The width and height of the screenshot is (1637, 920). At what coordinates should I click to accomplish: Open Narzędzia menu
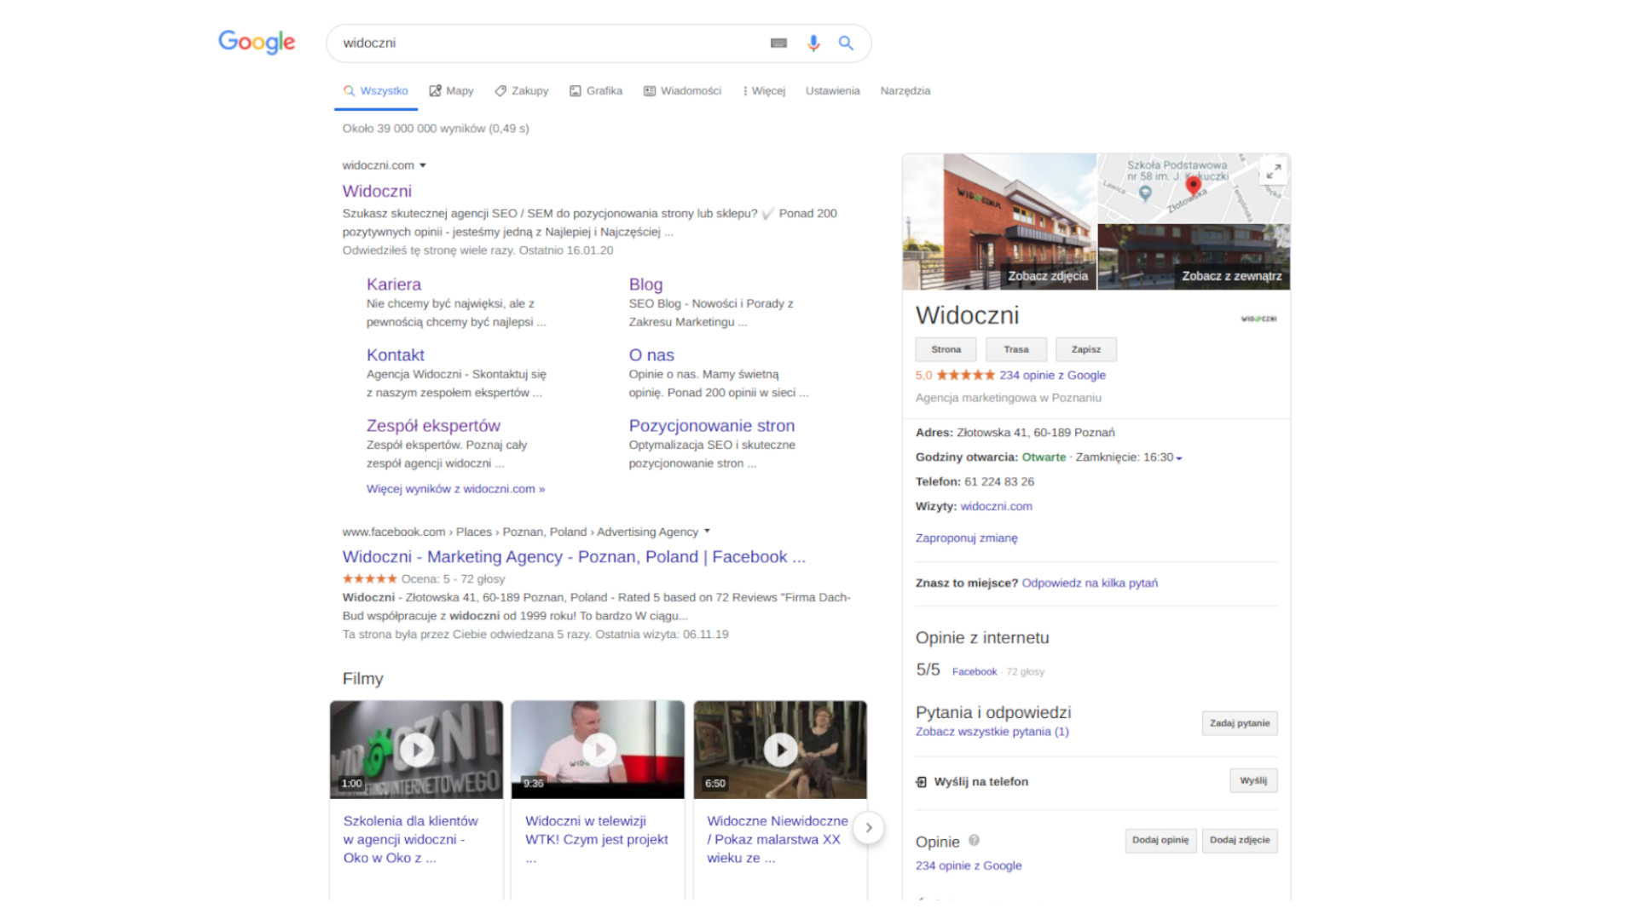click(905, 91)
